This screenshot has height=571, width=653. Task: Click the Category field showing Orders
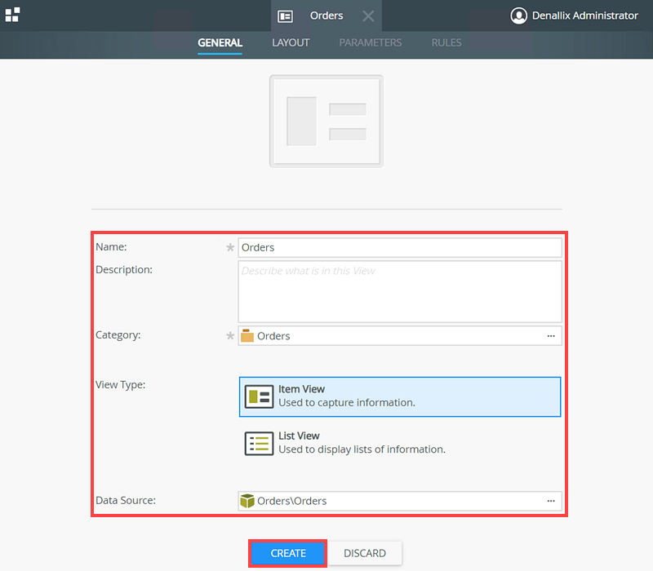coord(400,336)
